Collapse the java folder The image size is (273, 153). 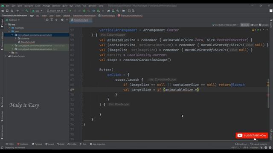point(9,31)
